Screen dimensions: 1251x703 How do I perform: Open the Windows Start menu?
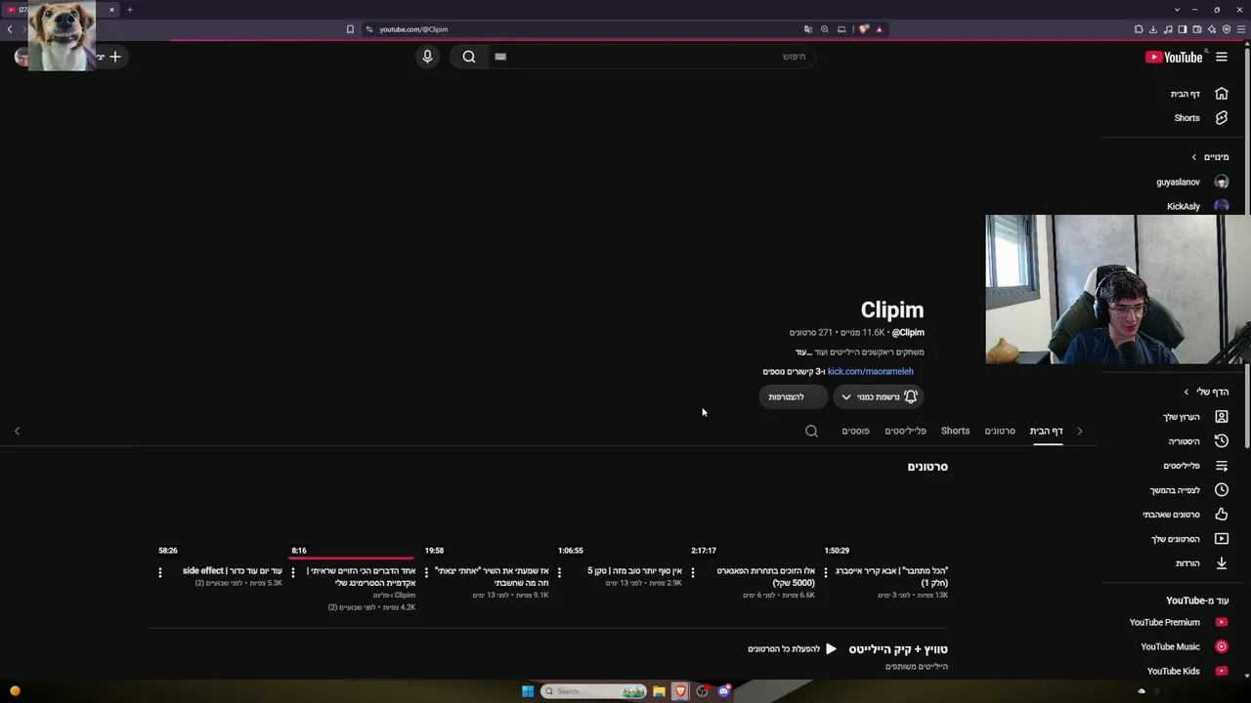tap(528, 691)
